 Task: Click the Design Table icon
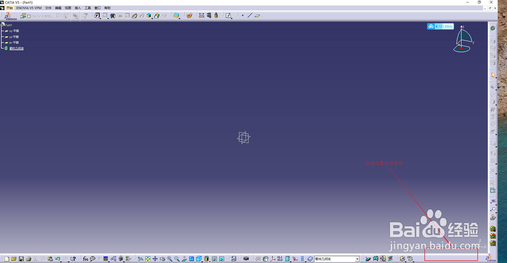105,259
